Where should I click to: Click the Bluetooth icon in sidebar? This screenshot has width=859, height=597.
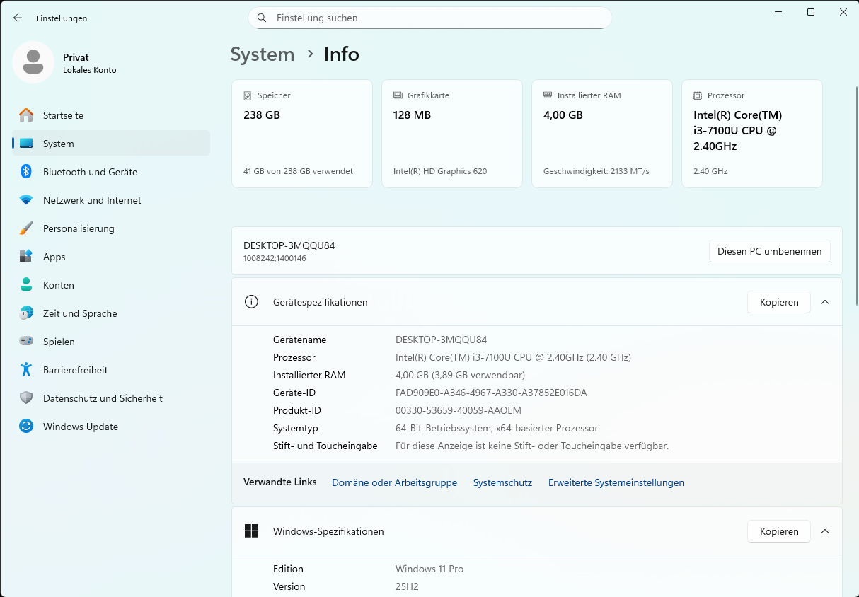click(26, 171)
